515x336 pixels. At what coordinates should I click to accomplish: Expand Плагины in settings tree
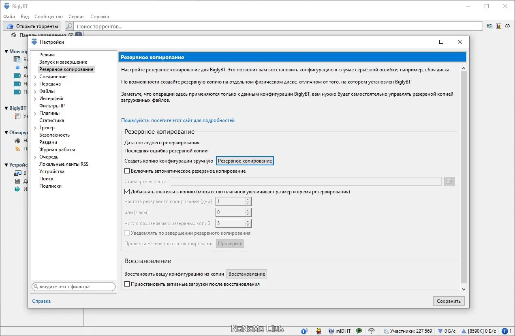(x=35, y=113)
